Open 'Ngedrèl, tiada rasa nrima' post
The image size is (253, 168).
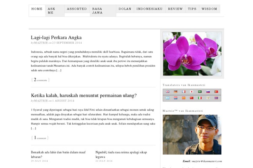click(x=121, y=155)
